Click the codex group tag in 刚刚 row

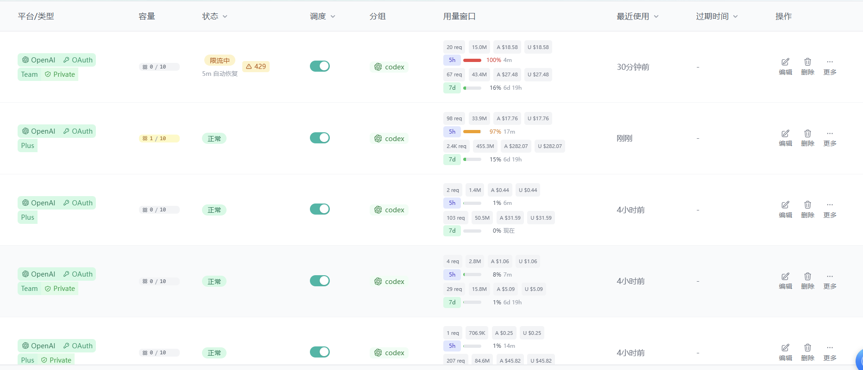(x=389, y=139)
